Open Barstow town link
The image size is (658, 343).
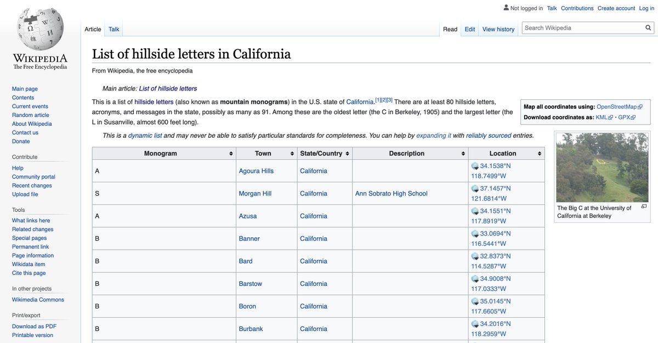(x=251, y=284)
